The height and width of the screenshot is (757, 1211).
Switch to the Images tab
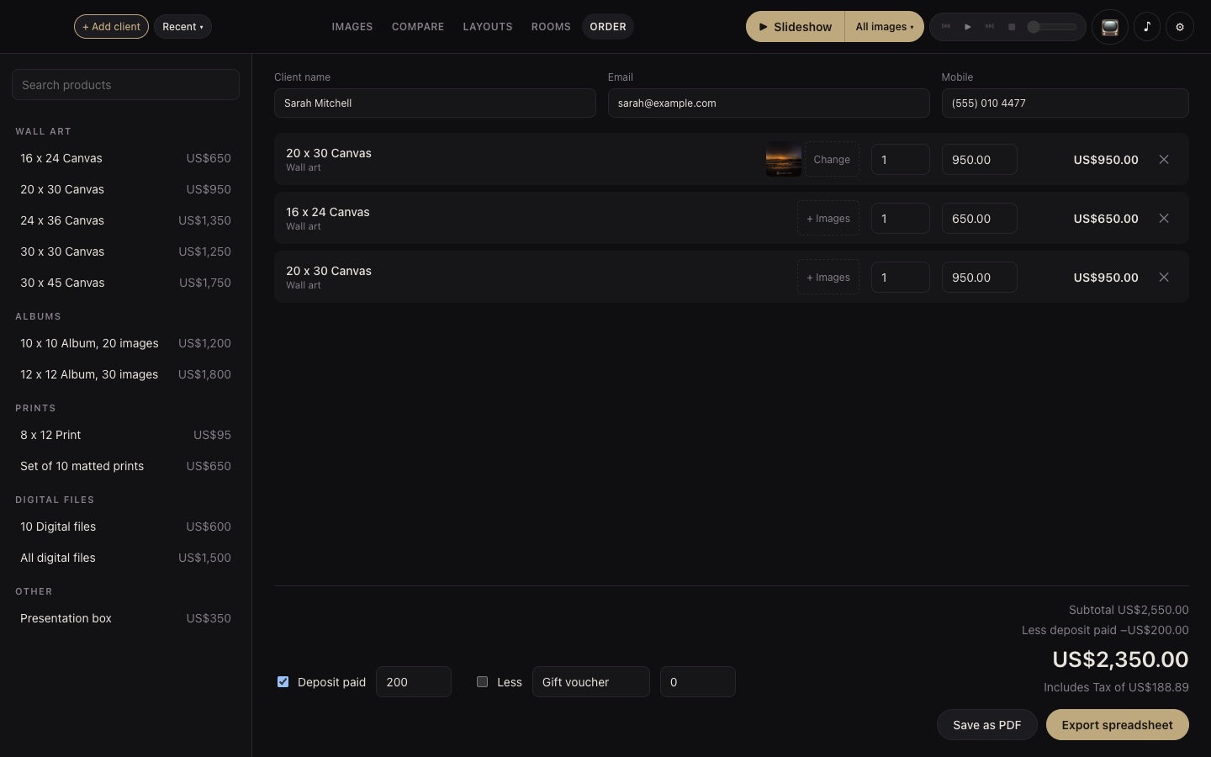coord(352,27)
